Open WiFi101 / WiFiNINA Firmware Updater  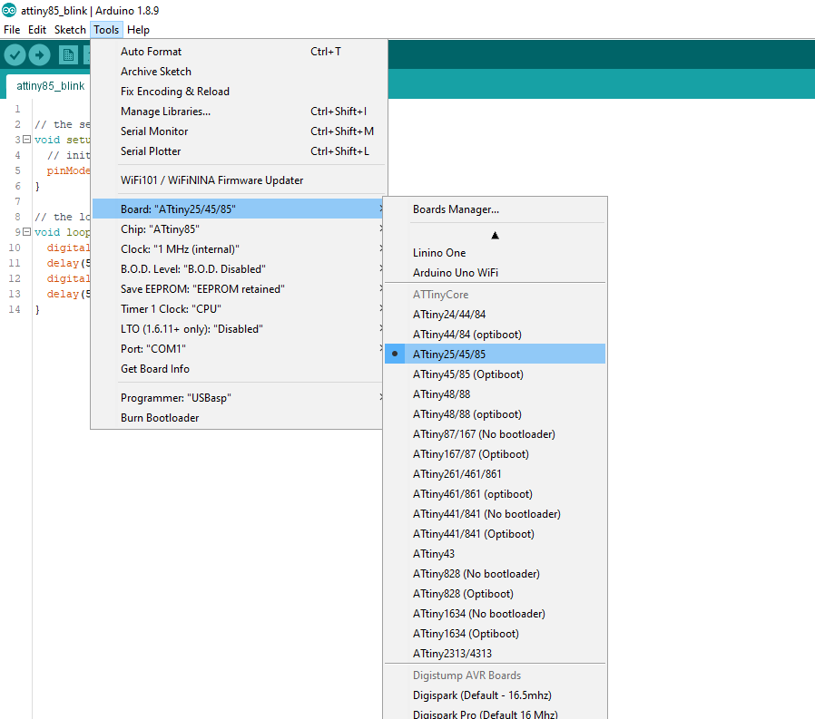click(x=239, y=180)
